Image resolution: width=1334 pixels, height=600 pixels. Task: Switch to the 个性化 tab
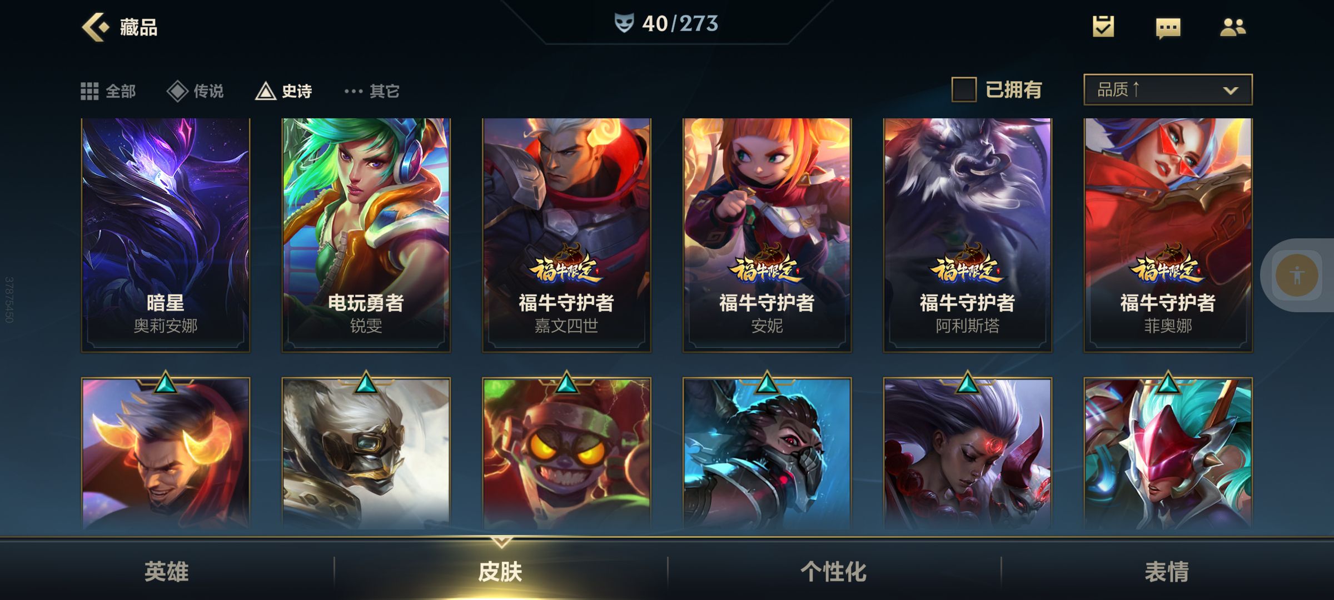pyautogui.click(x=833, y=572)
